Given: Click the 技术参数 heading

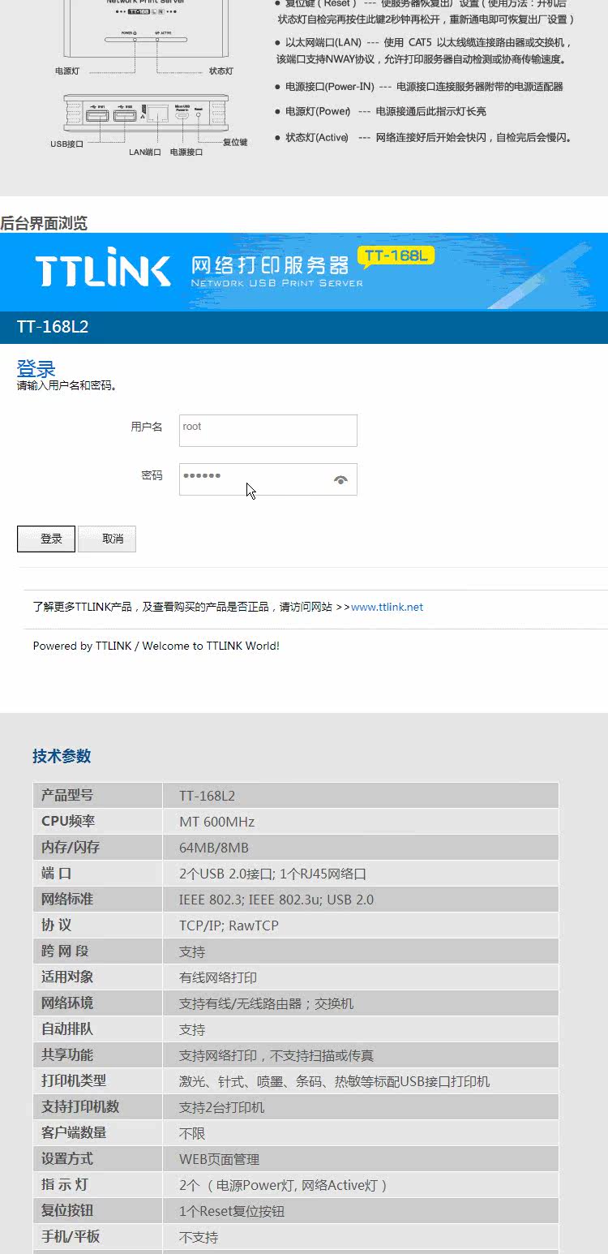Looking at the screenshot, I should coord(62,756).
